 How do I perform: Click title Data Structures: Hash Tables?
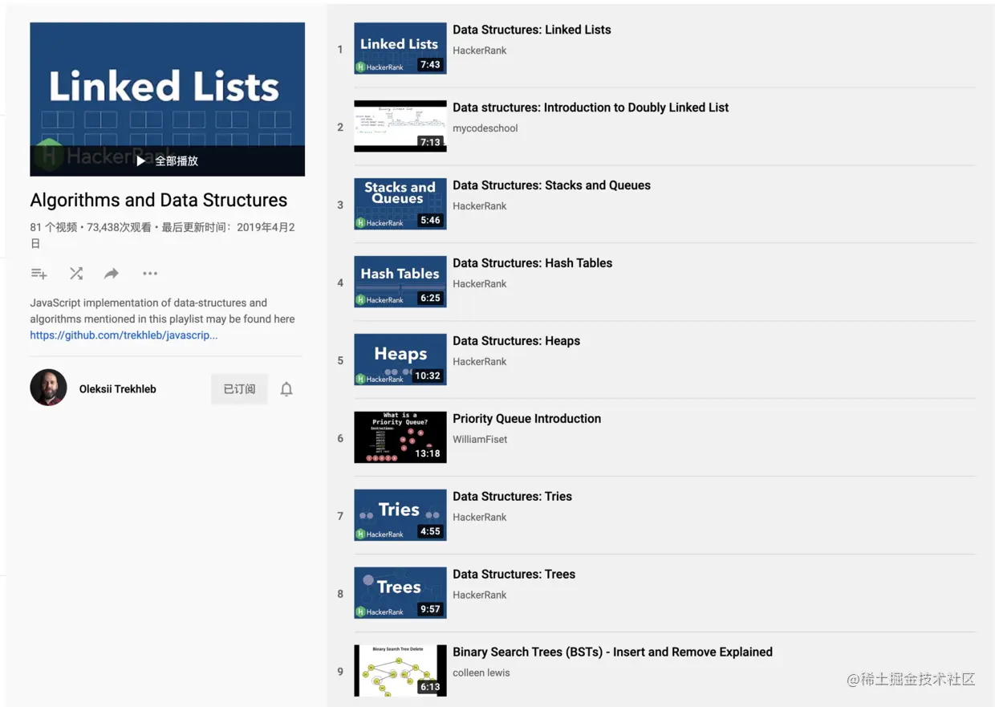[532, 263]
